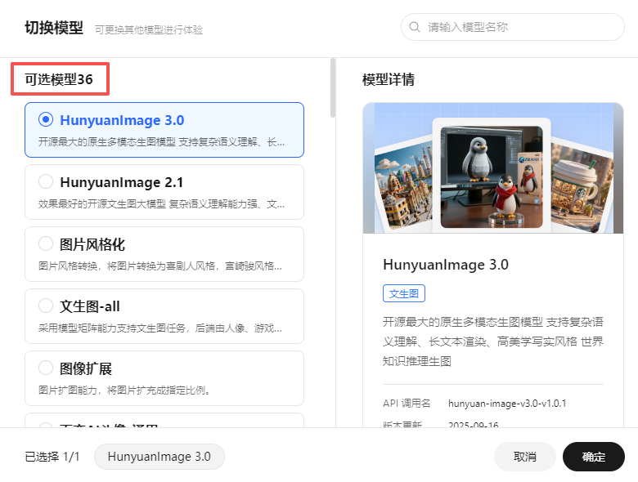
Task: Click the HunyuanImage 3.0 chip in the footer
Action: click(159, 457)
